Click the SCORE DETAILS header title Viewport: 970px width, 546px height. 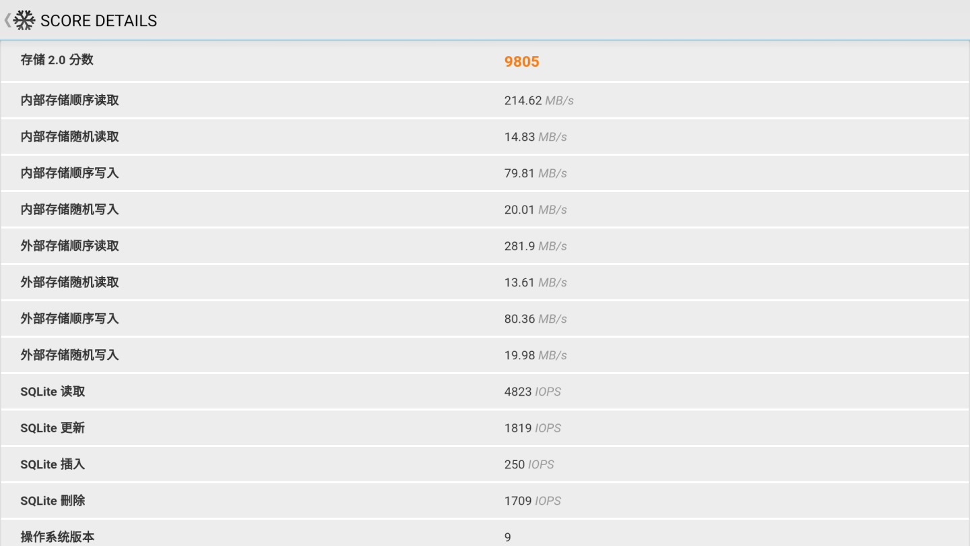(98, 21)
